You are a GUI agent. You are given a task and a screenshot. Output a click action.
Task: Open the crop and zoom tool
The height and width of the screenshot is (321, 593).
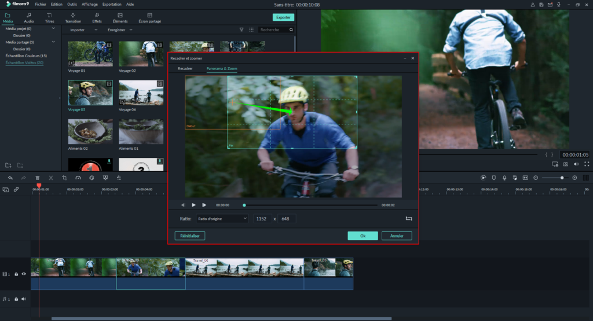point(64,178)
